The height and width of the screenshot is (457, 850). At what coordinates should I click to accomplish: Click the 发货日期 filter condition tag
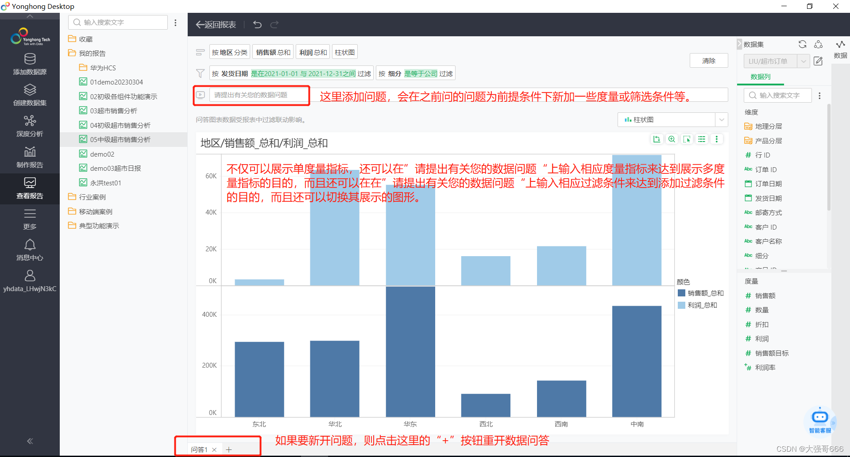click(x=291, y=73)
